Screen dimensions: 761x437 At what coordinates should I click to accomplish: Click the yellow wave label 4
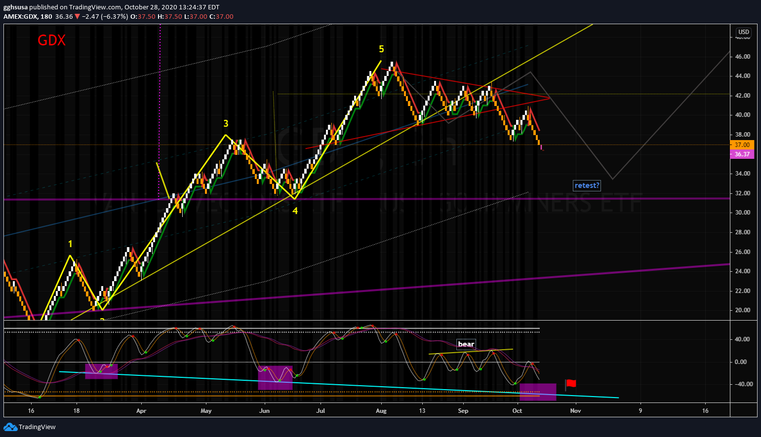click(x=295, y=211)
